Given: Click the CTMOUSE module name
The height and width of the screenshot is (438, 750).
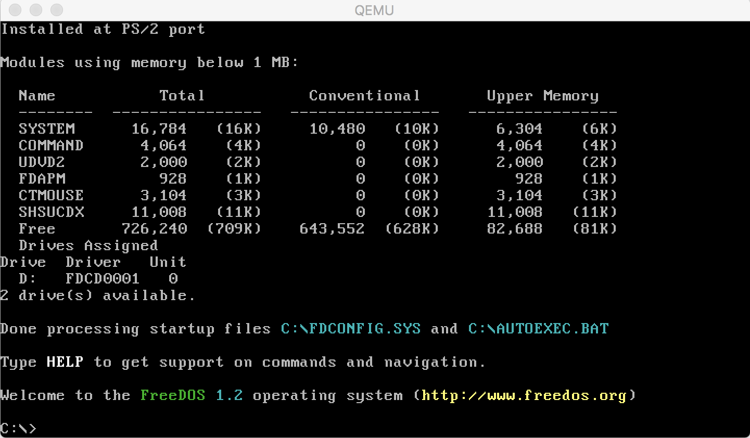Looking at the screenshot, I should click(51, 196).
